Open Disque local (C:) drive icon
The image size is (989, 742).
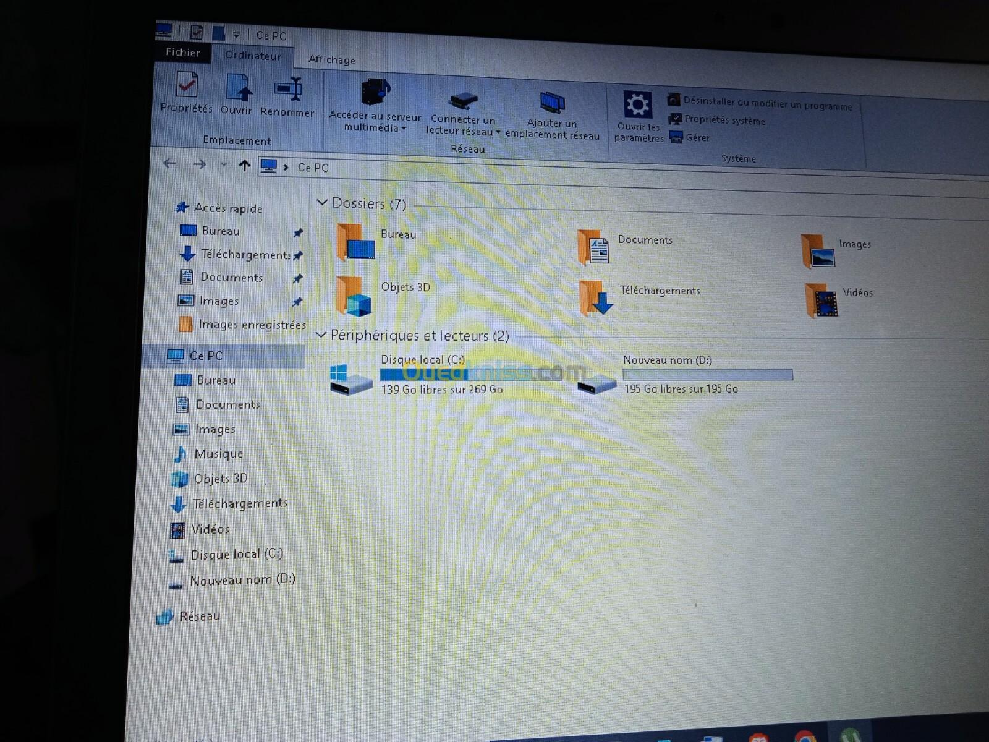tap(351, 378)
